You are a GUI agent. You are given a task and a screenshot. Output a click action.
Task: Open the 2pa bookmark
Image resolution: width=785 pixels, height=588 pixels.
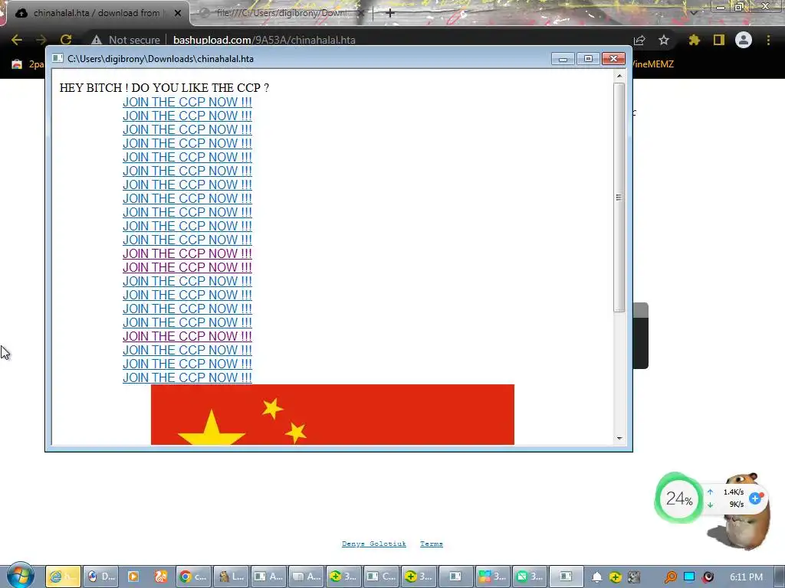click(28, 64)
